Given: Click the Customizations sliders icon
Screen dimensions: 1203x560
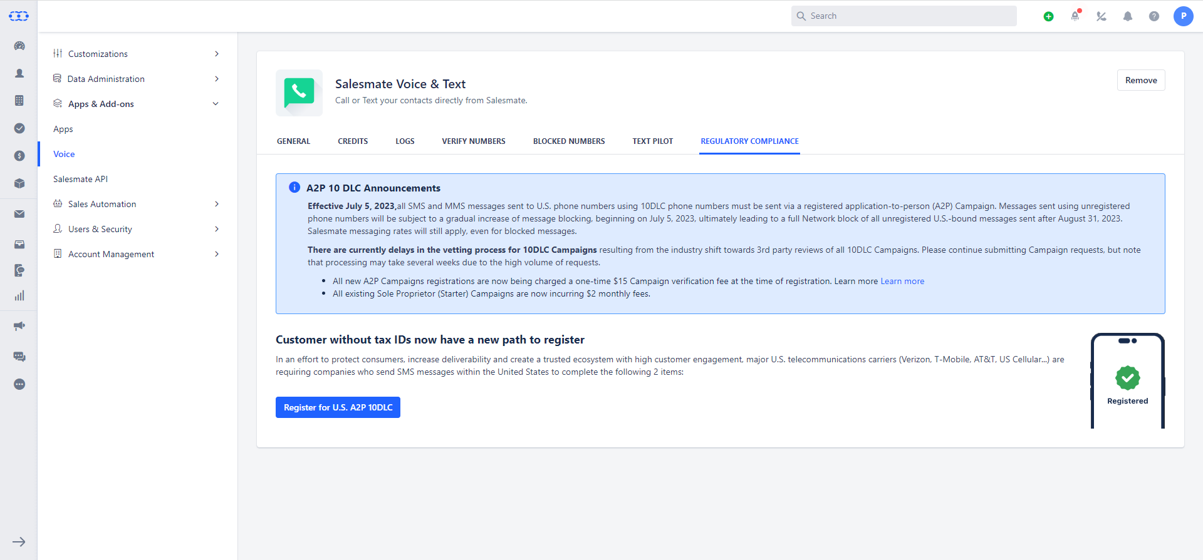Looking at the screenshot, I should 58,53.
